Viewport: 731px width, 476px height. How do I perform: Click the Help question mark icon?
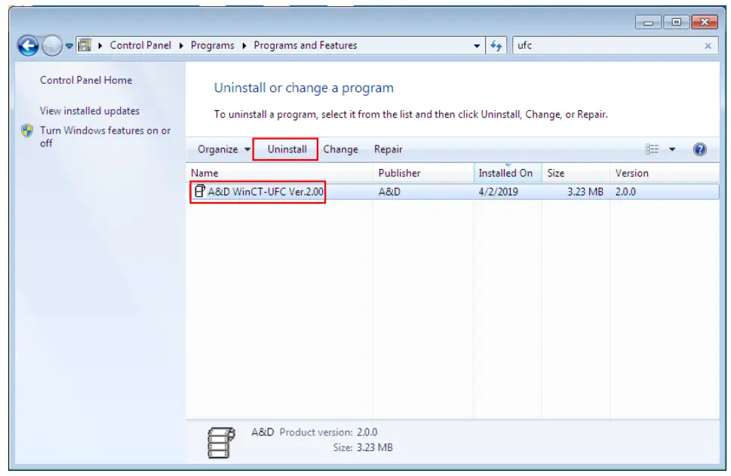pyautogui.click(x=700, y=149)
